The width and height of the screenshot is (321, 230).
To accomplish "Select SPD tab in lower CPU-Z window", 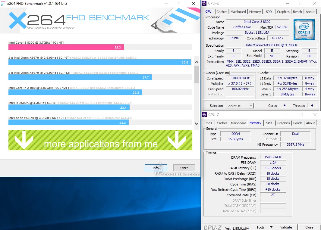I will pyautogui.click(x=269, y=123).
